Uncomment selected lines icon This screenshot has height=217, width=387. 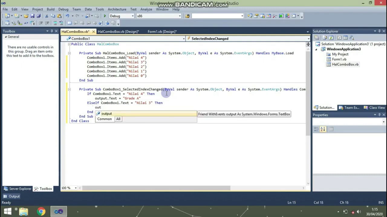coord(61,23)
